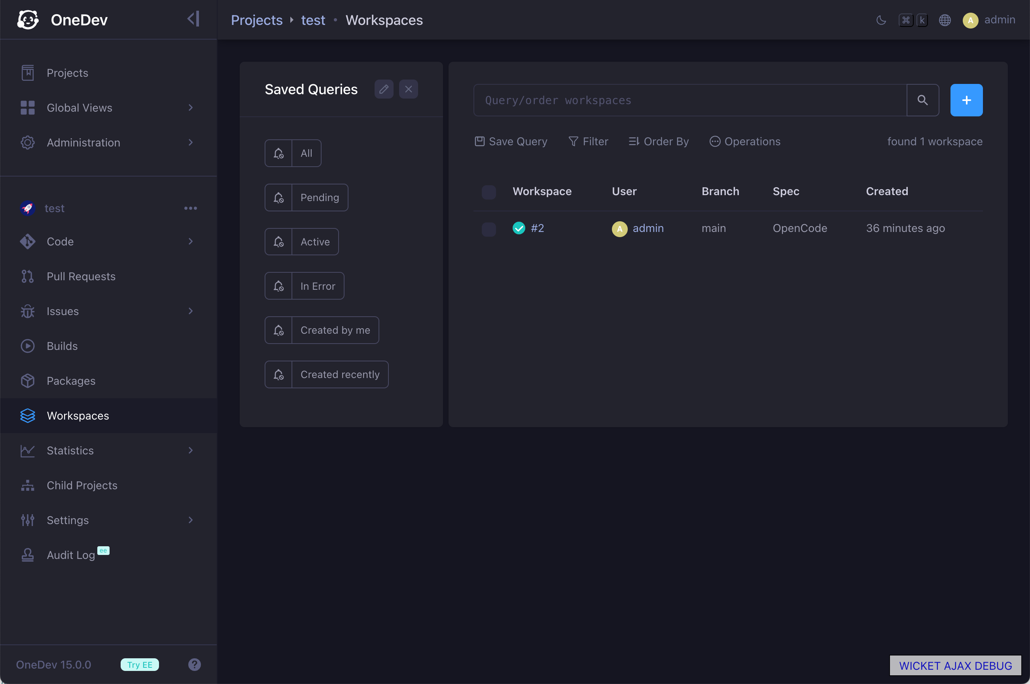Switch to light mode with moon icon

(x=881, y=20)
